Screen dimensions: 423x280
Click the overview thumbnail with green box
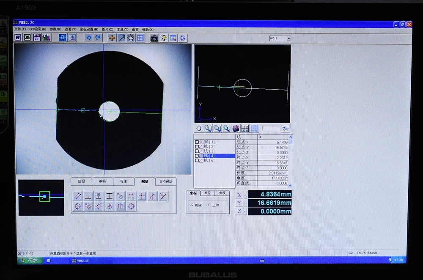tap(41, 198)
